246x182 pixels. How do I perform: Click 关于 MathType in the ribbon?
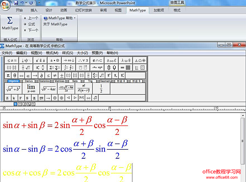55,24
